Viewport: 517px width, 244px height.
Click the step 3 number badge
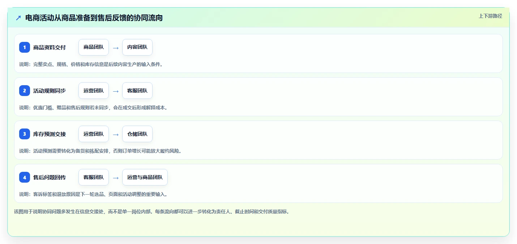coord(25,134)
